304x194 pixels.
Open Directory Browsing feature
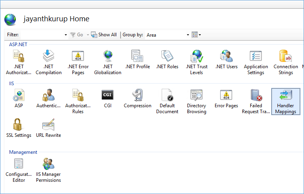click(x=196, y=101)
